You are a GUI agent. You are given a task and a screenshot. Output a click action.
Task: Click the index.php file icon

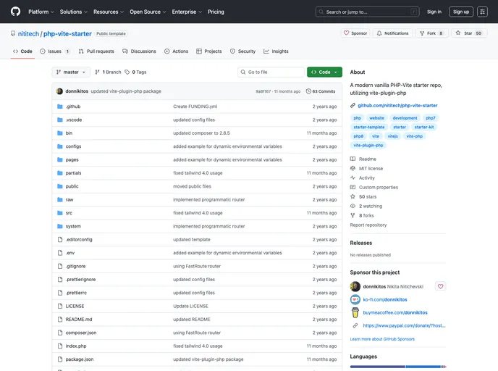click(x=60, y=346)
